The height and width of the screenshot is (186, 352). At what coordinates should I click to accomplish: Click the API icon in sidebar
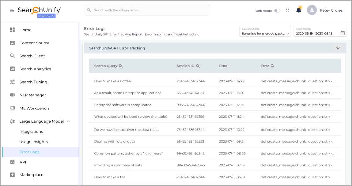click(x=12, y=162)
